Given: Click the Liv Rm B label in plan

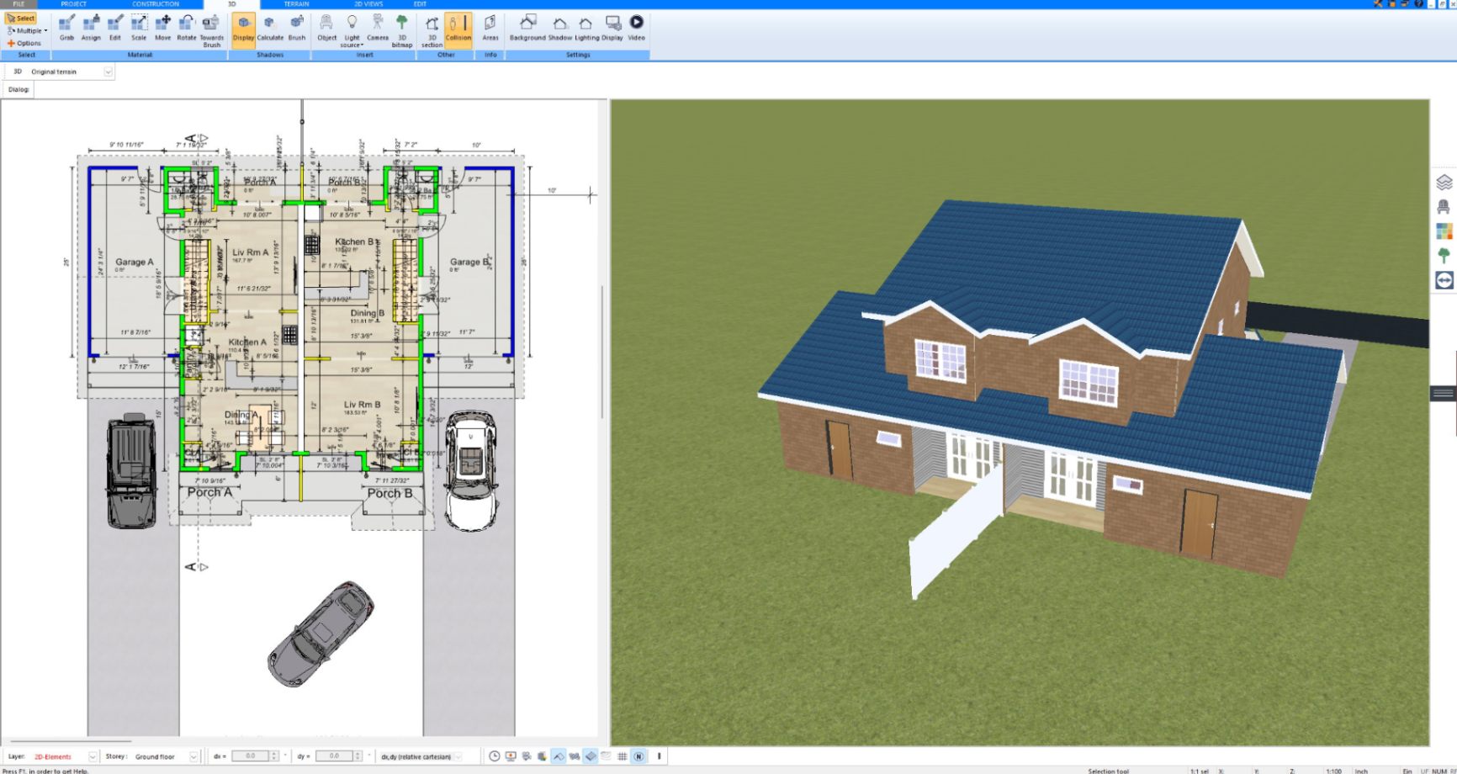Looking at the screenshot, I should 362,405.
